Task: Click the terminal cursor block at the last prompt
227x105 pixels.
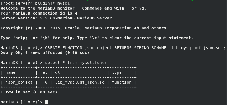Action: (46, 102)
